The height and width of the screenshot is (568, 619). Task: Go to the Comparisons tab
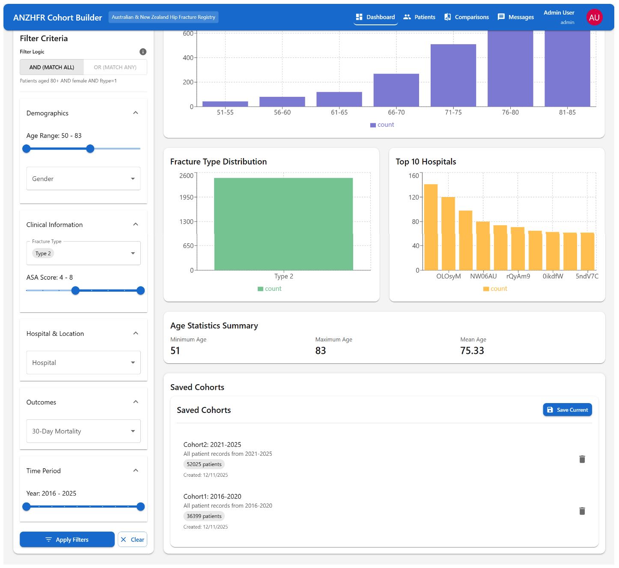[x=467, y=17]
